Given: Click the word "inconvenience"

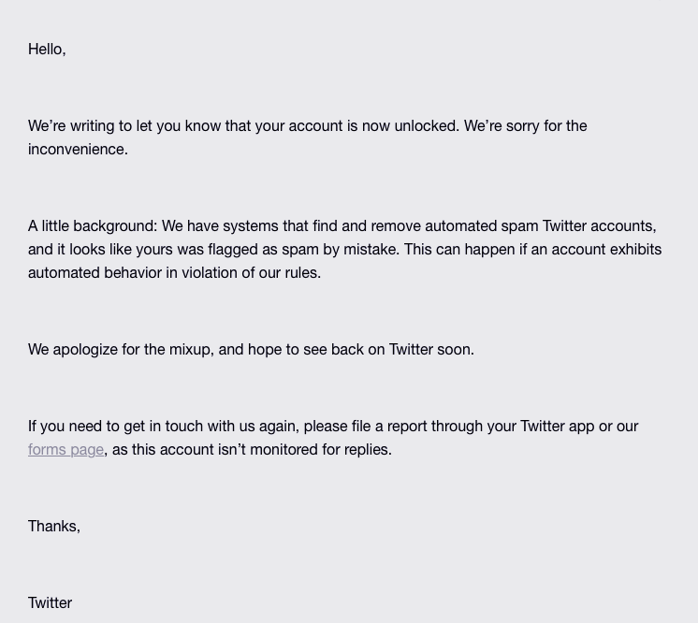Looking at the screenshot, I should [76, 150].
